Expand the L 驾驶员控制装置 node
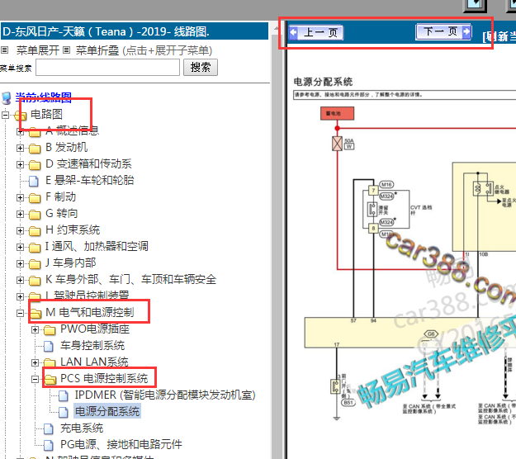Image resolution: width=516 pixels, height=459 pixels. pos(20,296)
